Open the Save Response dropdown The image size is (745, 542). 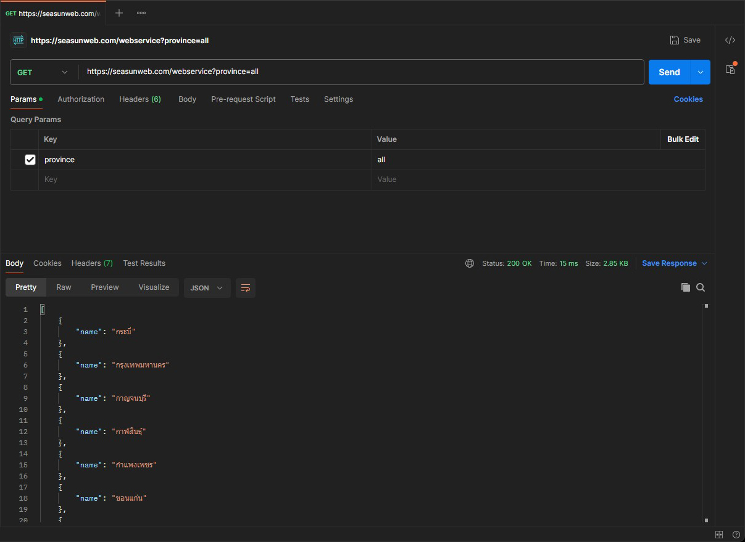(675, 263)
